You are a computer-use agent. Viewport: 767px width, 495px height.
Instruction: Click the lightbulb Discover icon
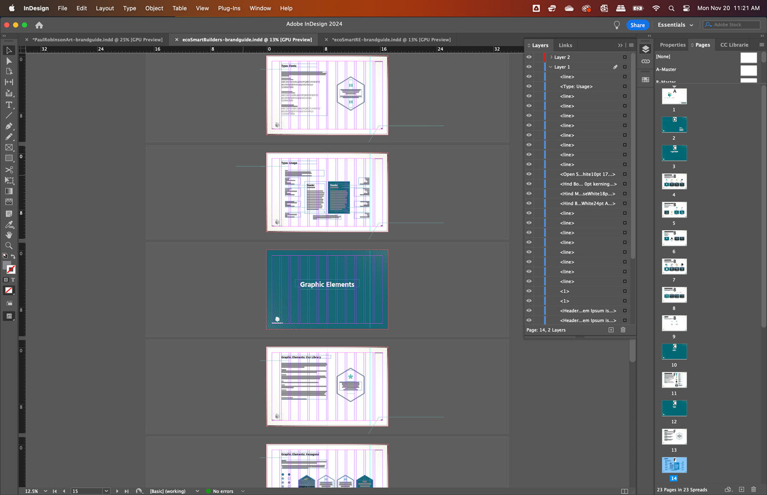click(x=616, y=25)
